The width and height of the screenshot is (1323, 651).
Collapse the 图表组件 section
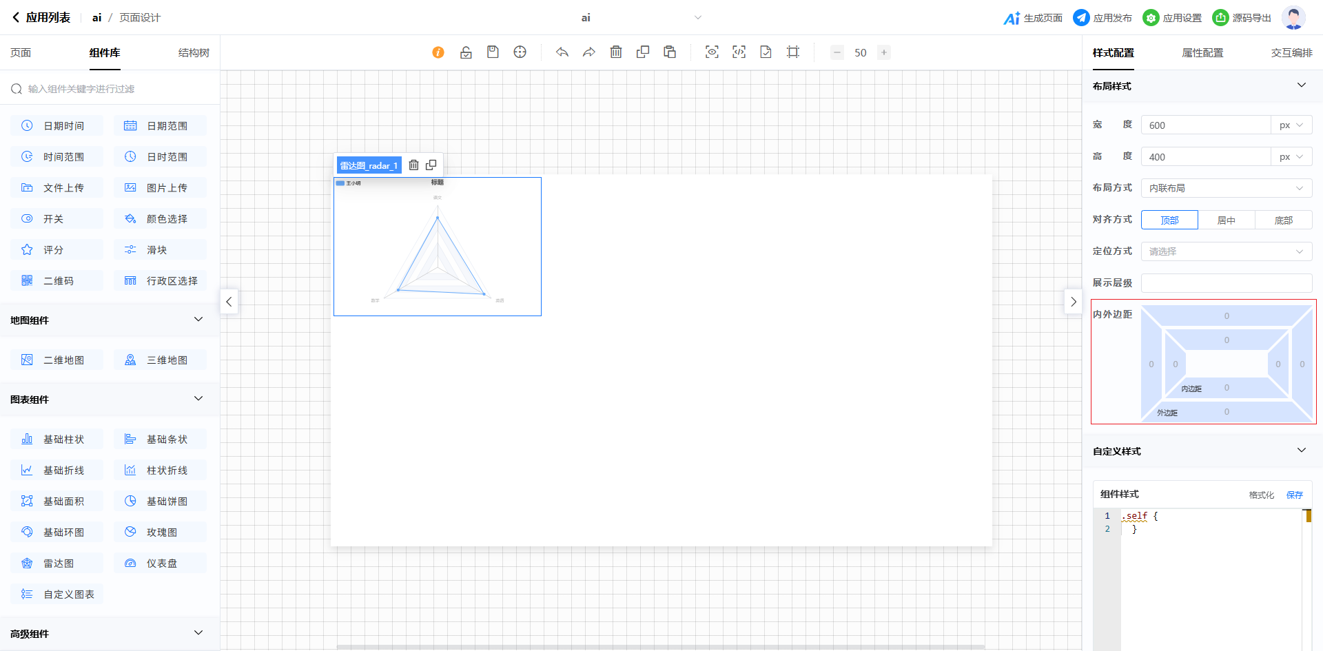(198, 399)
